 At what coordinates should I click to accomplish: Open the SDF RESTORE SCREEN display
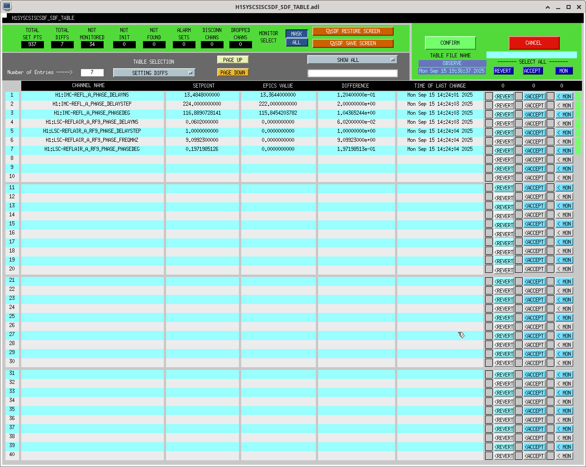tap(353, 31)
